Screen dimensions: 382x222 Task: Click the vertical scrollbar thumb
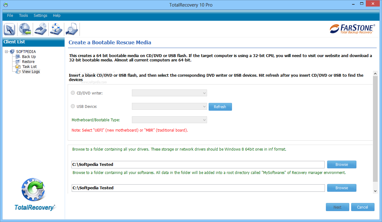pyautogui.click(x=375, y=129)
